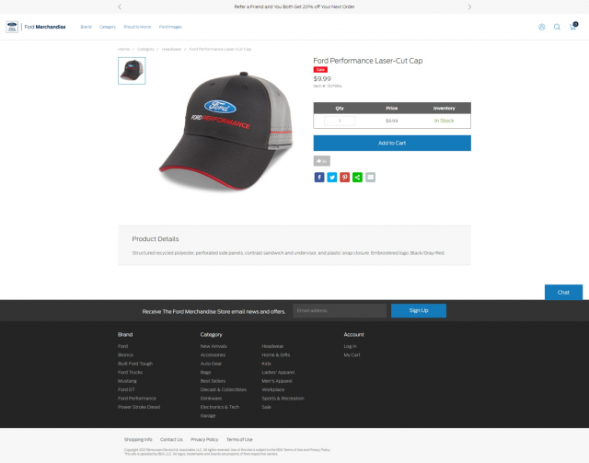
Task: Open My Cart footer link
Action: click(352, 355)
